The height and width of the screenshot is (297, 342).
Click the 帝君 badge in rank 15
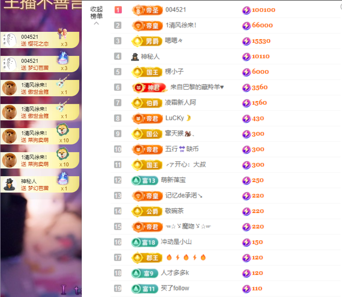coord(147,227)
